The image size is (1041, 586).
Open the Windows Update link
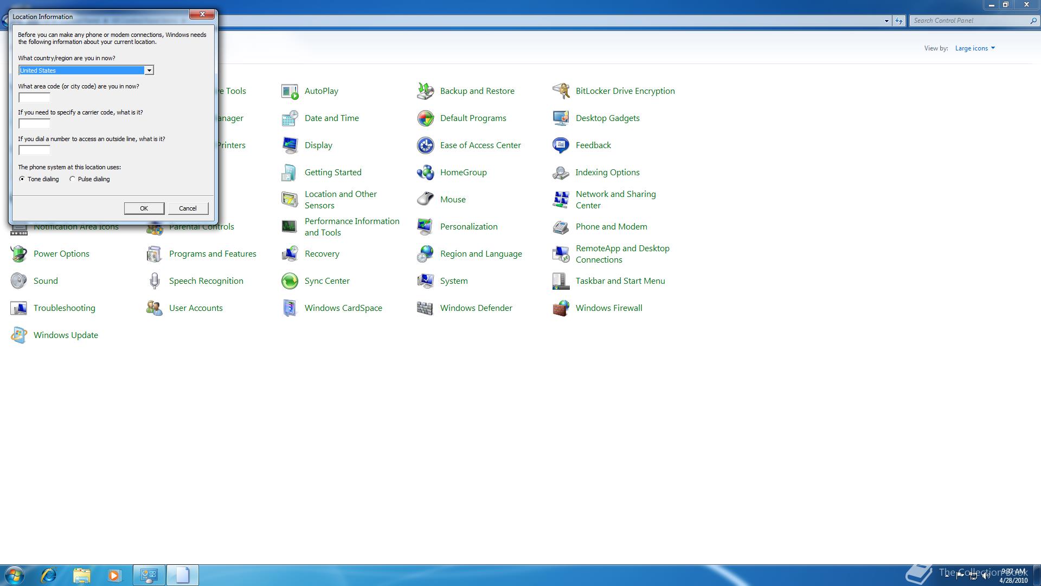pyautogui.click(x=66, y=335)
